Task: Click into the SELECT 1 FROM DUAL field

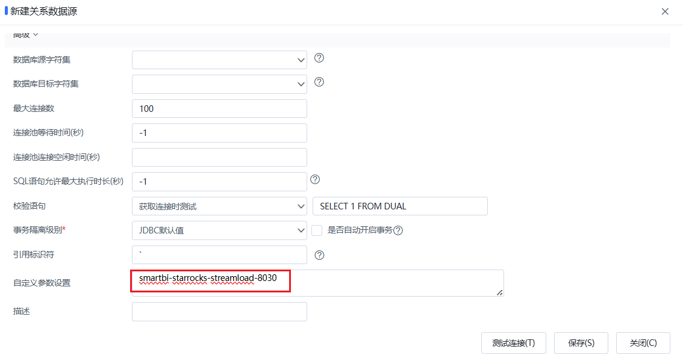Action: click(x=400, y=206)
